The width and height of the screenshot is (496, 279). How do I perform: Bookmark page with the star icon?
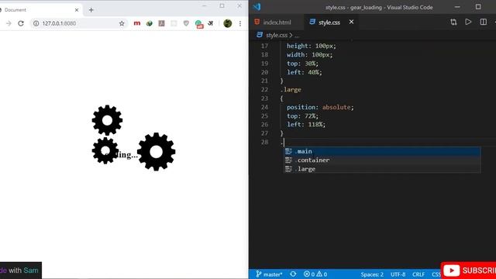point(122,23)
